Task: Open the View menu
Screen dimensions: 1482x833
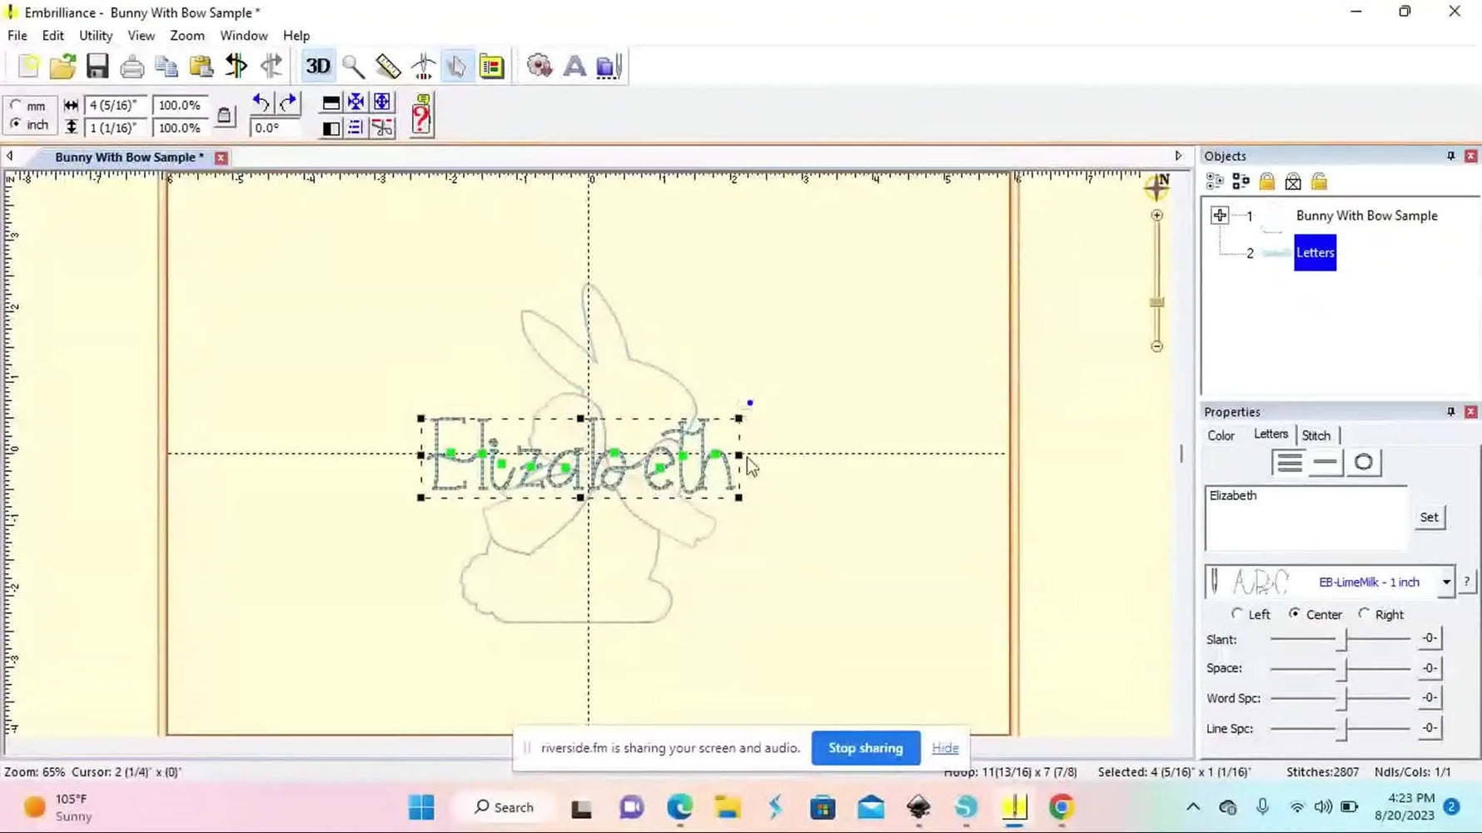Action: [141, 36]
